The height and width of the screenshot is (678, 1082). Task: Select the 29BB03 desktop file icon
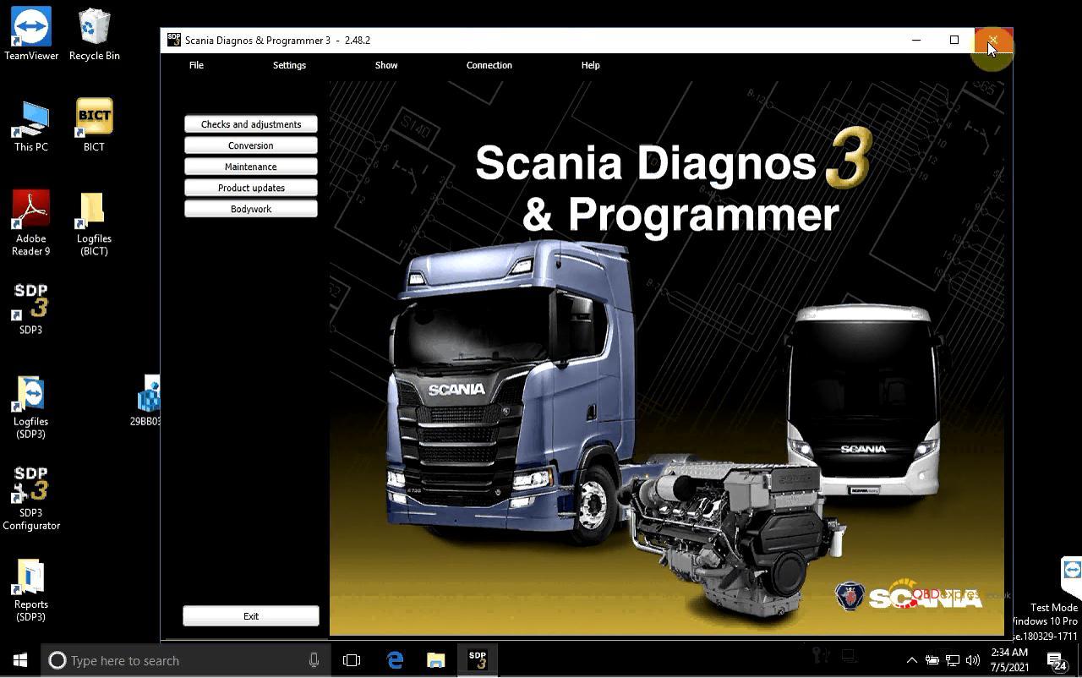(x=147, y=401)
